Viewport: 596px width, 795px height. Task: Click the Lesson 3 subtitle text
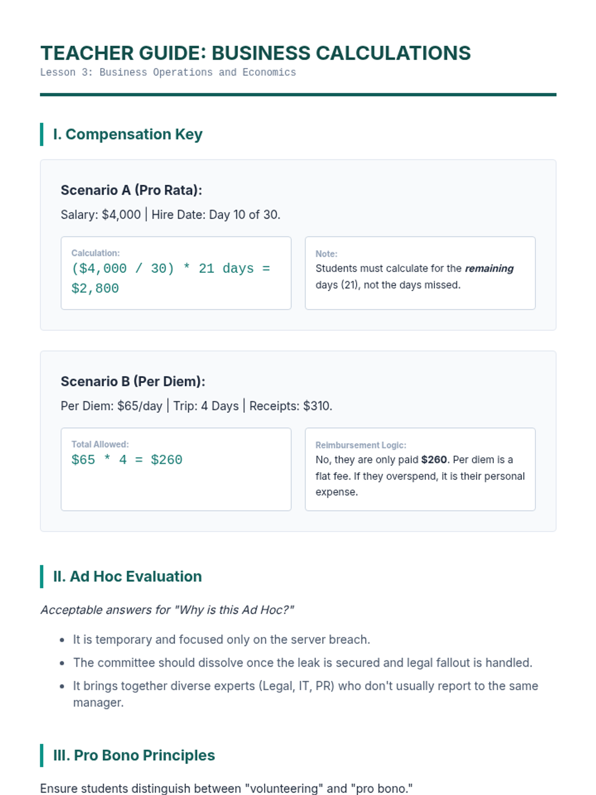click(x=168, y=73)
